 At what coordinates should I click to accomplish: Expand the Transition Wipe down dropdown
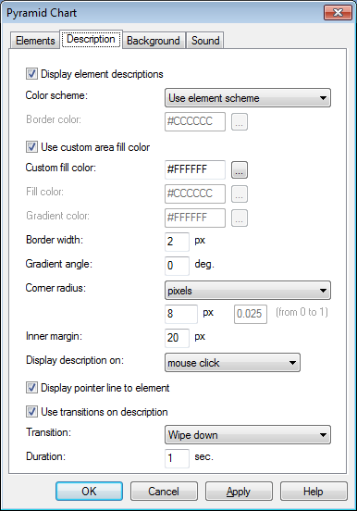click(248, 435)
